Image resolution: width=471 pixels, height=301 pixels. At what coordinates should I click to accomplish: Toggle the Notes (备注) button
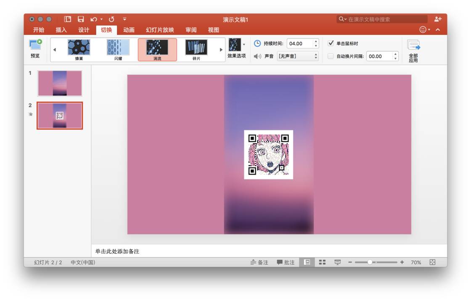tap(259, 262)
